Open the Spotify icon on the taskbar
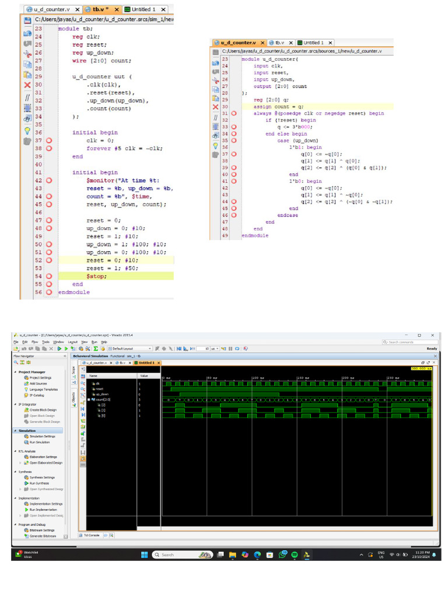 295,555
